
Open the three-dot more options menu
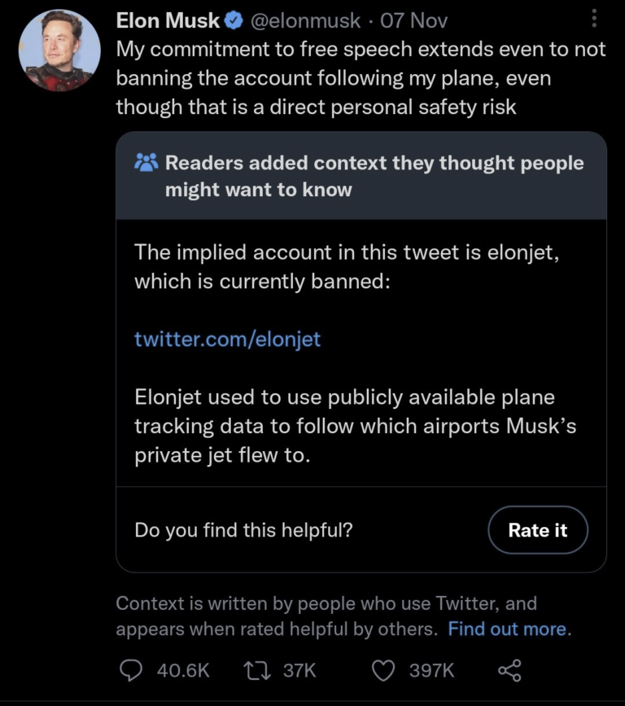(594, 18)
